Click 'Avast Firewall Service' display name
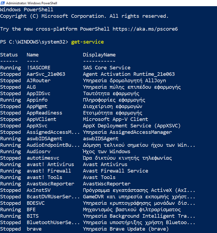Viewport: 217px width, 233px height. [115, 171]
